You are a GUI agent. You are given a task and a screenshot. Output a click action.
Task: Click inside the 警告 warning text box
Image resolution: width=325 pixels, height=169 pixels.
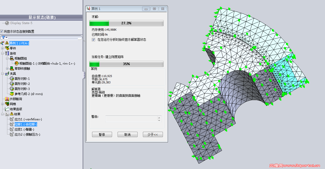pos(132,119)
